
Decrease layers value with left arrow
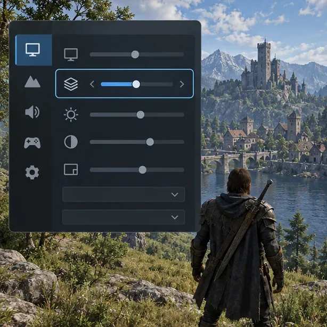pyautogui.click(x=92, y=84)
